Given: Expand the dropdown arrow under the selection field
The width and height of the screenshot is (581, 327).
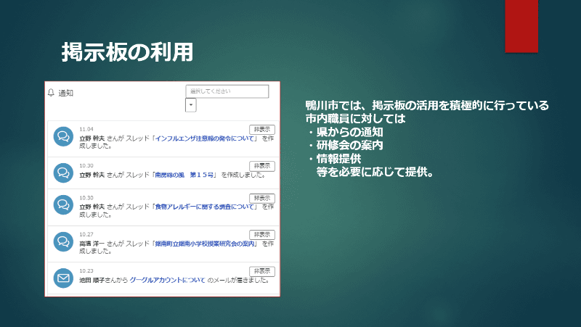Looking at the screenshot, I should click(190, 105).
